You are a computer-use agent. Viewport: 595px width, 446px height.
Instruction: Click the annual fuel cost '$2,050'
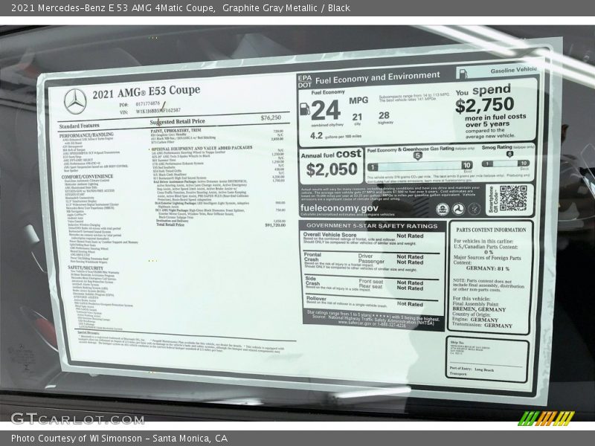(x=332, y=169)
